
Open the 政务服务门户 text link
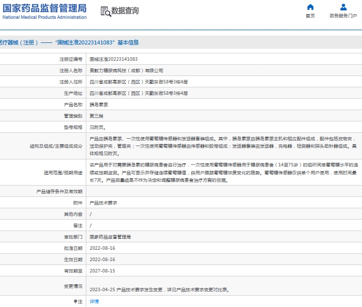pos(343,16)
